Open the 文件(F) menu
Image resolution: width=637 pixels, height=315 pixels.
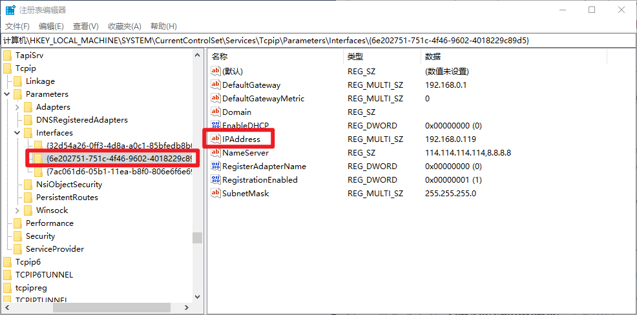(17, 26)
